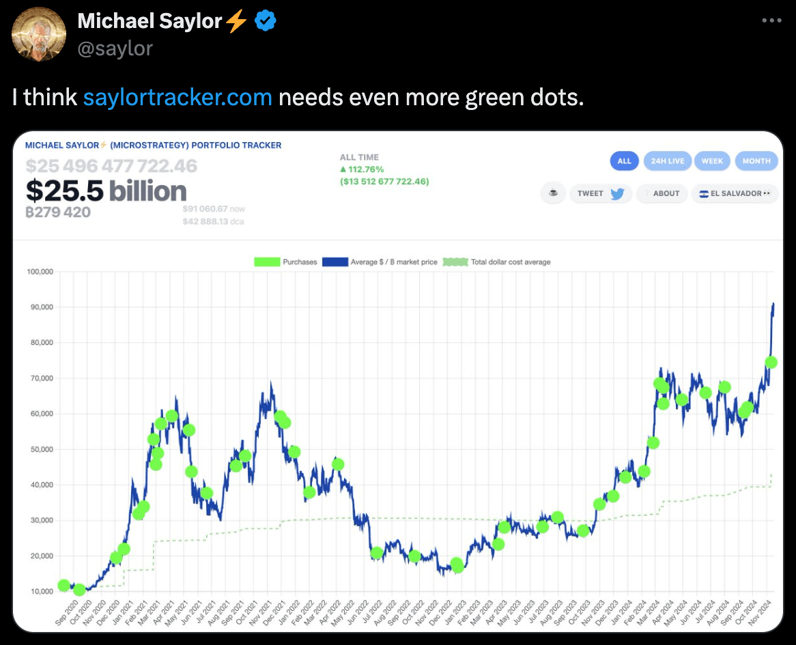The height and width of the screenshot is (645, 796).
Task: Click the Michael Saylor display name
Action: click(150, 20)
